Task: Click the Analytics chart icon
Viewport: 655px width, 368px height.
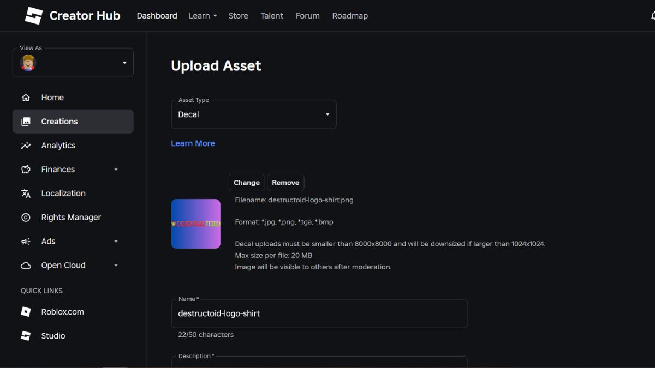Action: [26, 146]
